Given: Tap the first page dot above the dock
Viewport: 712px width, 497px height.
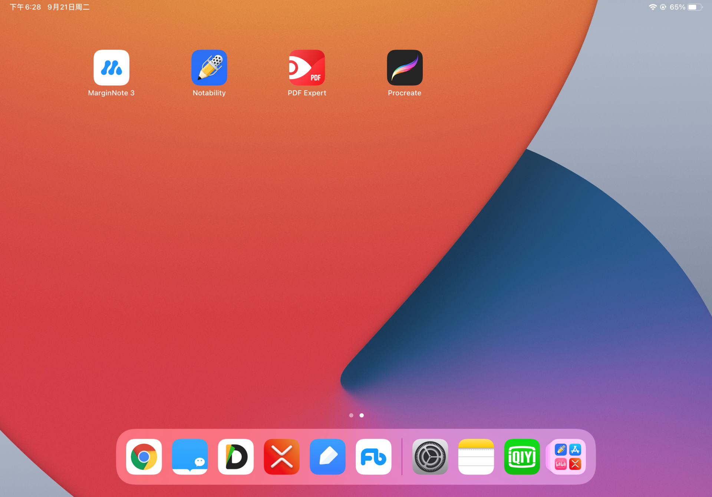Looking at the screenshot, I should click(351, 415).
